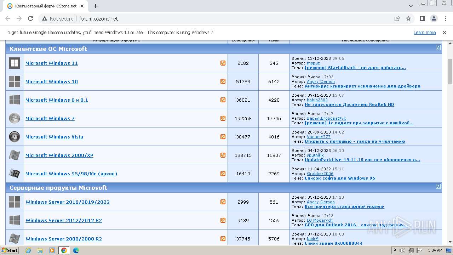Open thread Список софта для Windows 95
Viewport: 453px width, 255px height.
pos(340,178)
